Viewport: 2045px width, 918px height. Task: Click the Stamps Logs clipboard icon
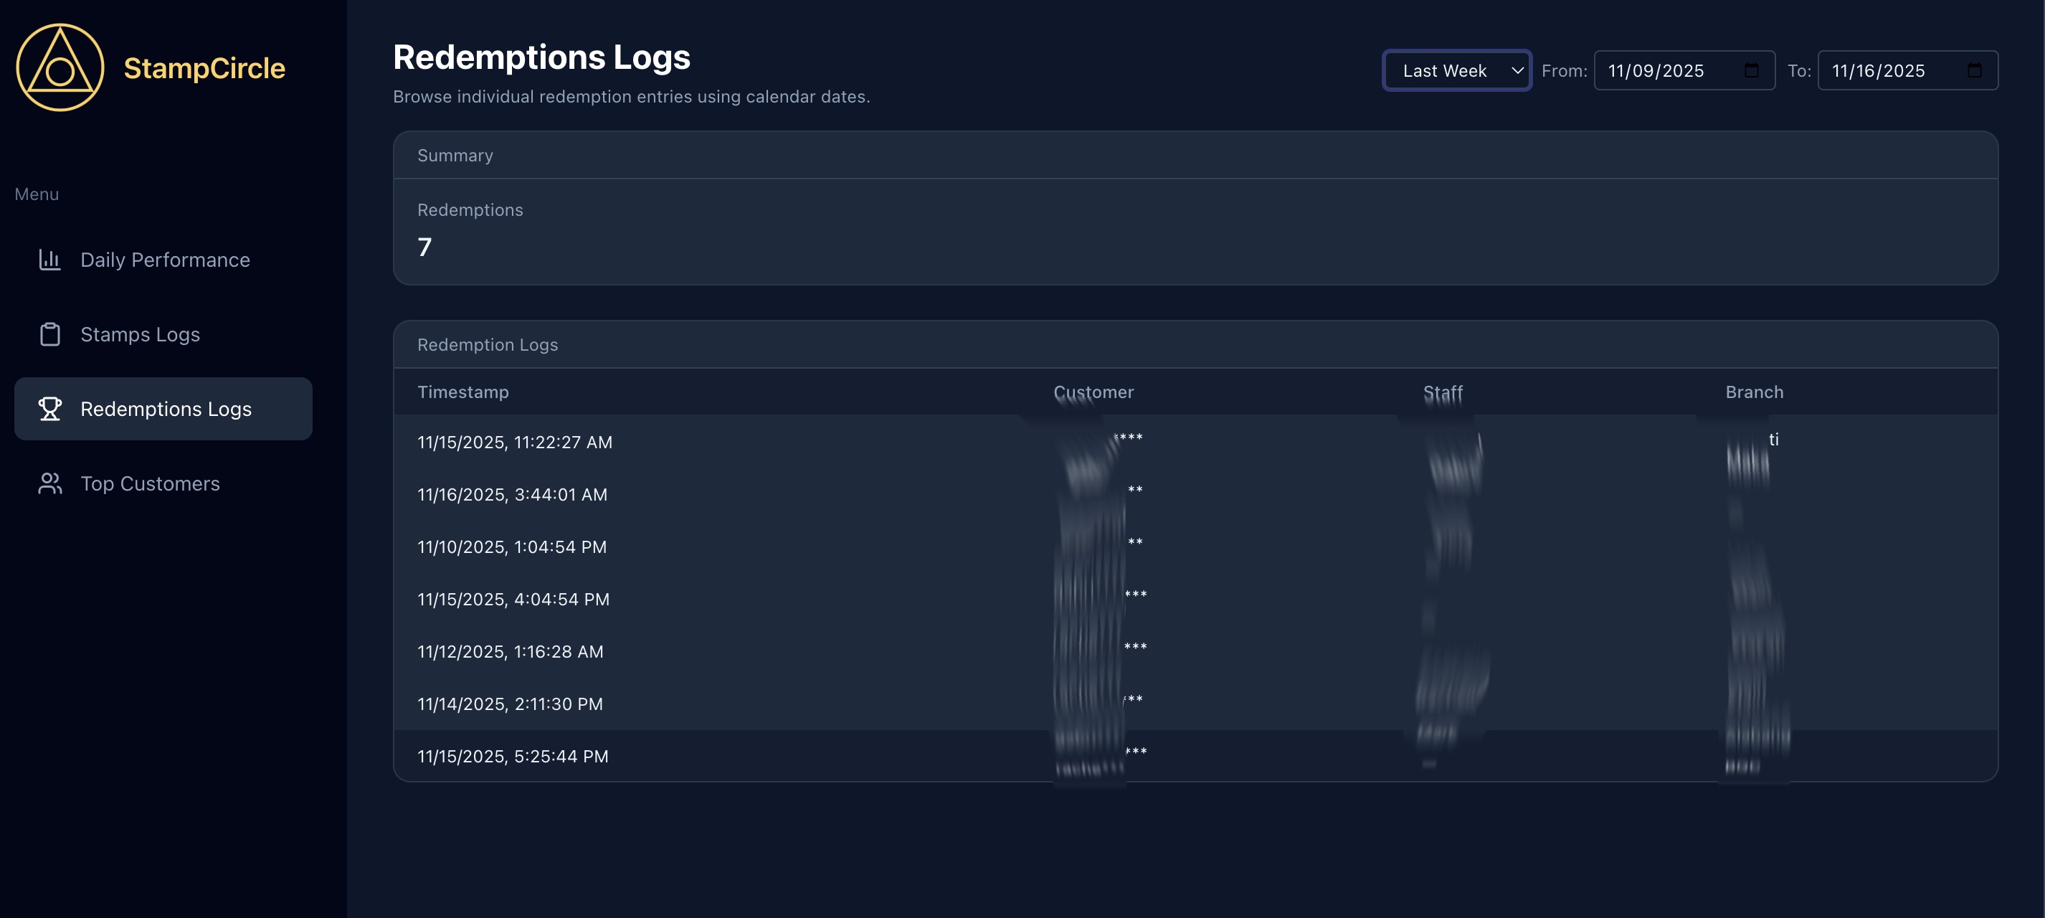point(50,334)
